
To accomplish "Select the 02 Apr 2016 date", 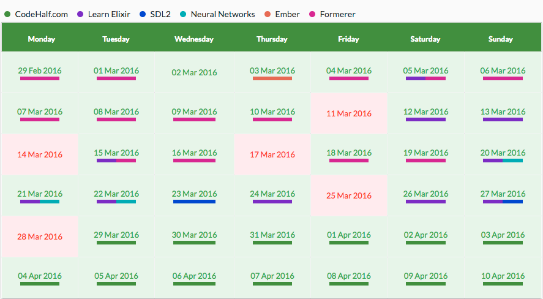I will (425, 235).
